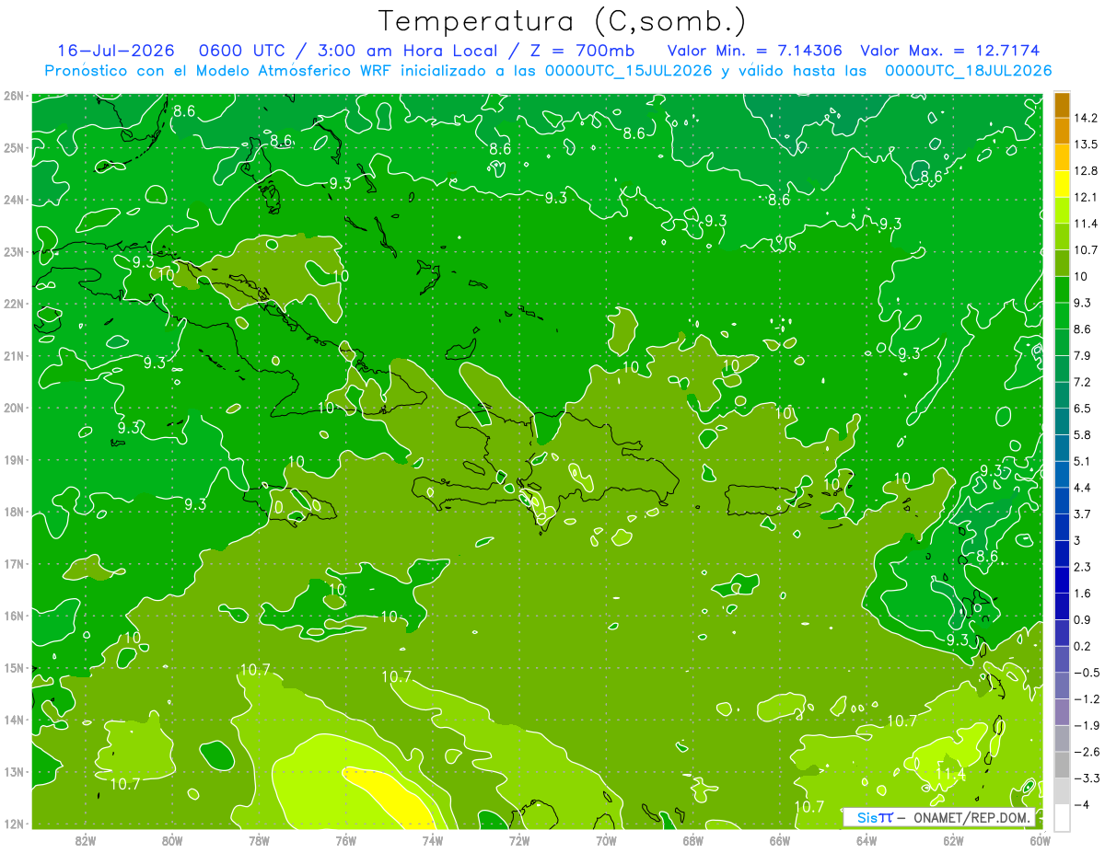Click the longitude axis label "82W"
Screen dimensions: 1105x853
(x=86, y=839)
